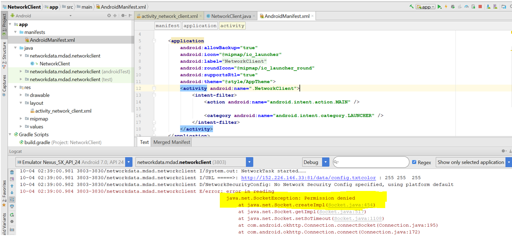The image size is (512, 241).
Task: Collapse the res folder
Action: click(16, 87)
